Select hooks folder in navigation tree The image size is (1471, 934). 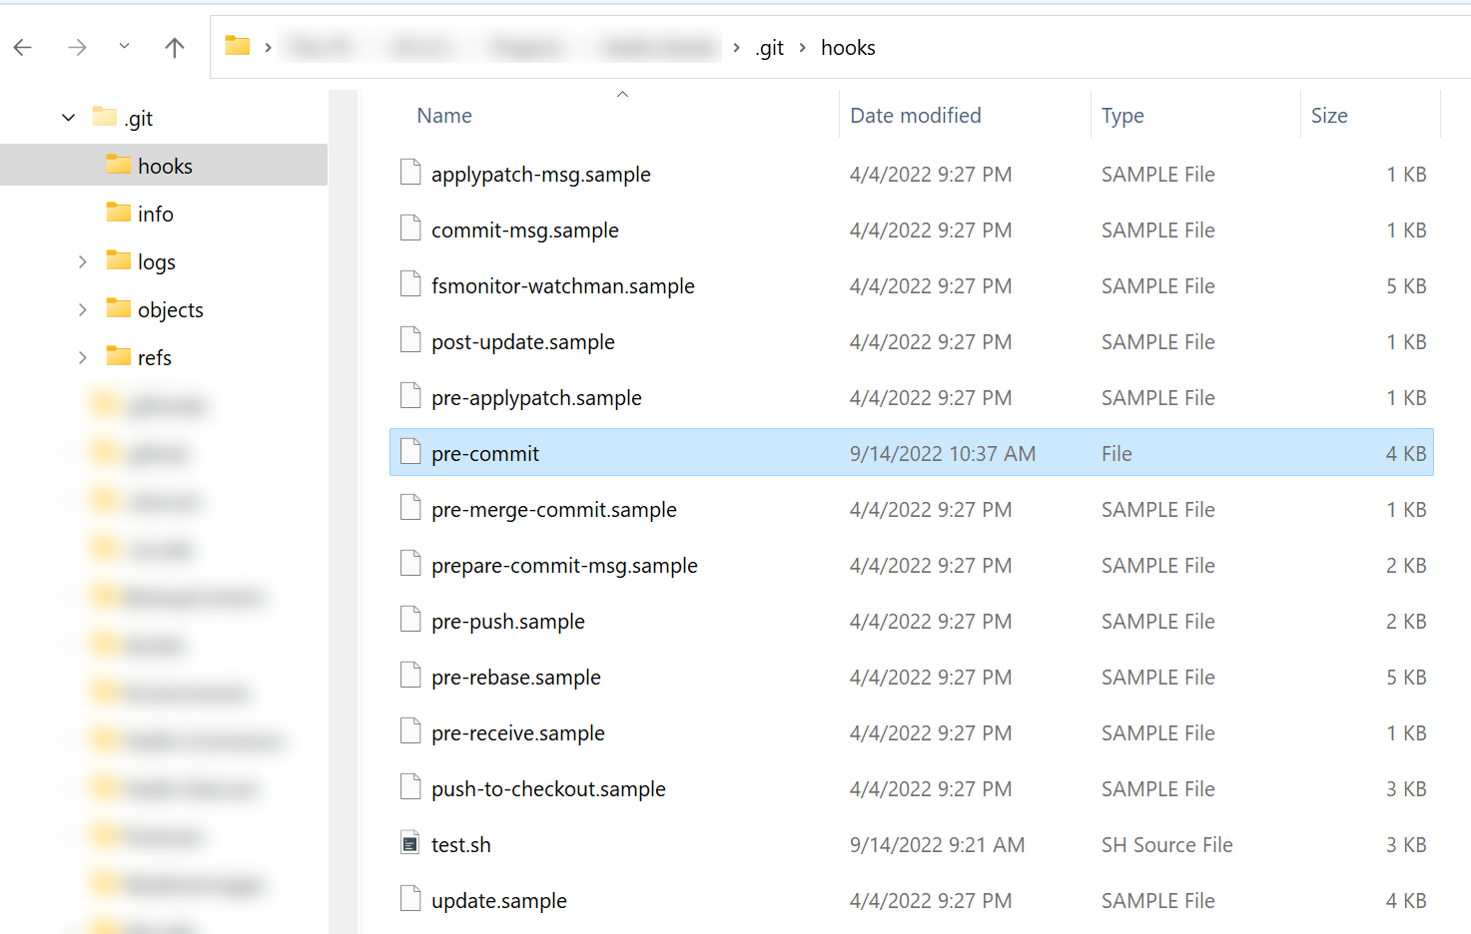click(165, 166)
